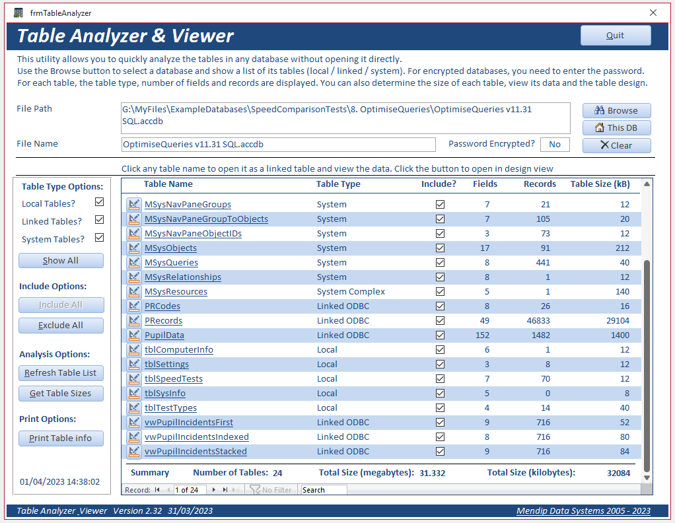Click This DB button

click(x=616, y=128)
